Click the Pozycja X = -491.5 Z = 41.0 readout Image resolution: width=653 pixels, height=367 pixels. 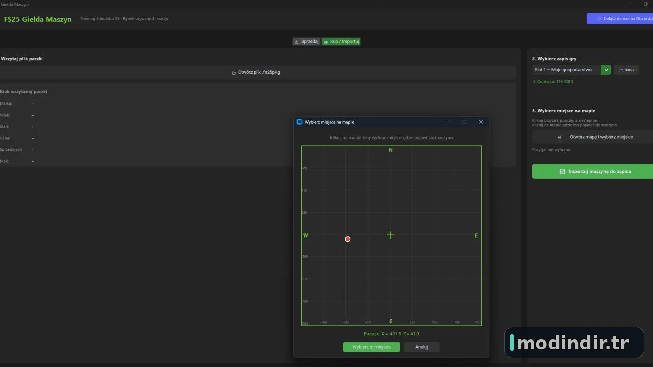pyautogui.click(x=391, y=334)
